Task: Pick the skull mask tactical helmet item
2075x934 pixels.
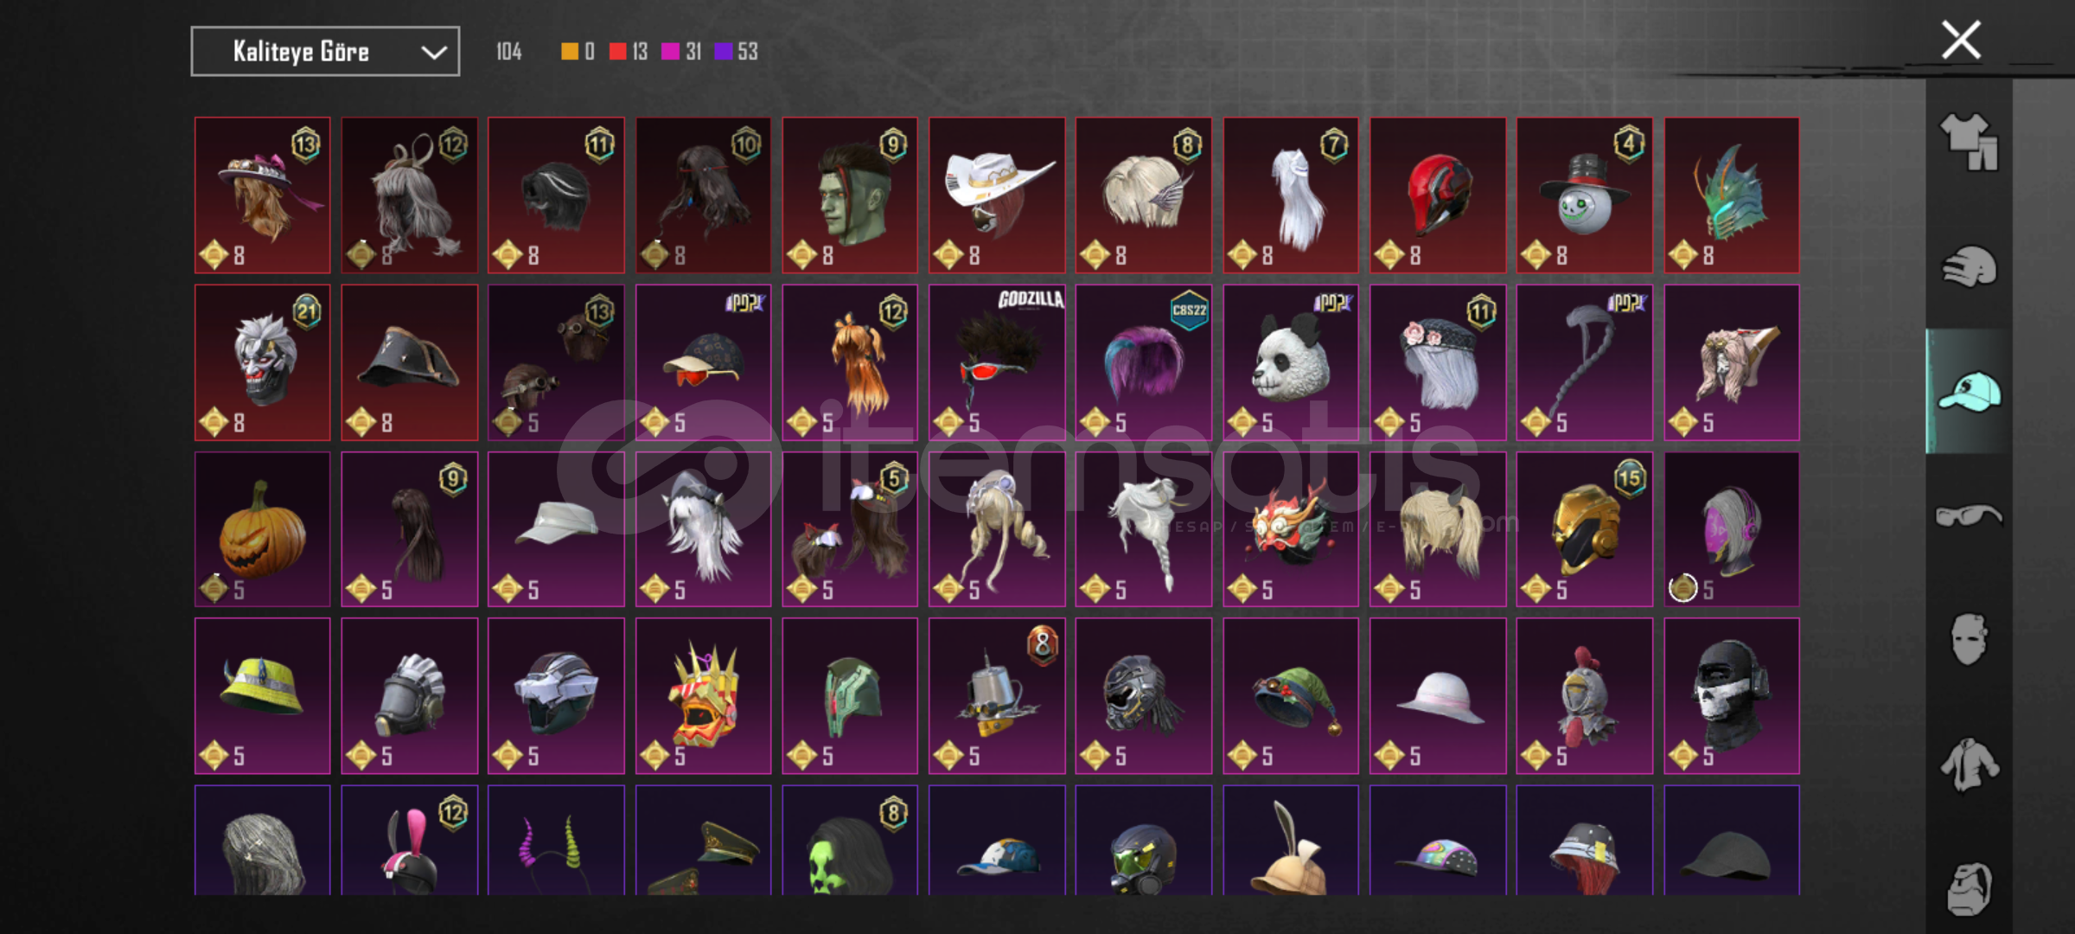Action: pyautogui.click(x=1732, y=696)
